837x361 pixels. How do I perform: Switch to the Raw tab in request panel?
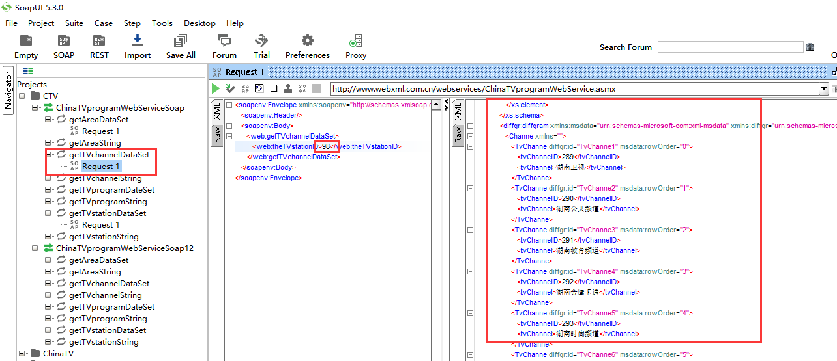[216, 135]
